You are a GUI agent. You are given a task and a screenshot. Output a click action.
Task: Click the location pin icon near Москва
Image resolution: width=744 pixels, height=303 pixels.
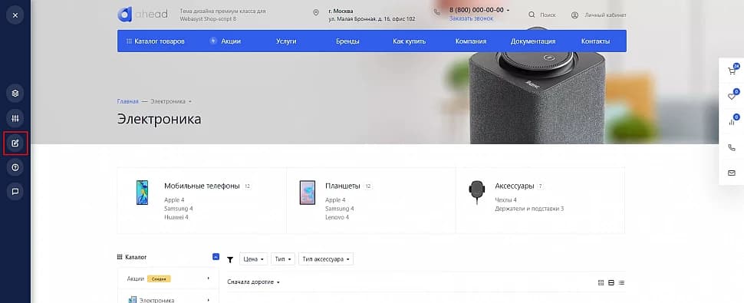pos(316,12)
